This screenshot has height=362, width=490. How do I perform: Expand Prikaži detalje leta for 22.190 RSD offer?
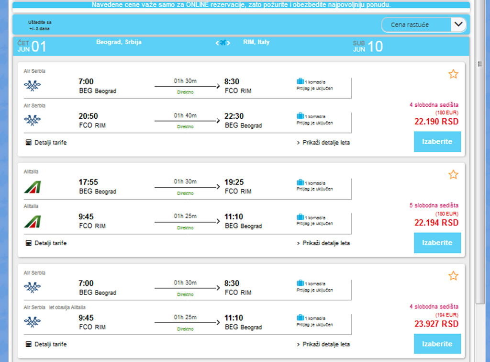[x=323, y=143]
